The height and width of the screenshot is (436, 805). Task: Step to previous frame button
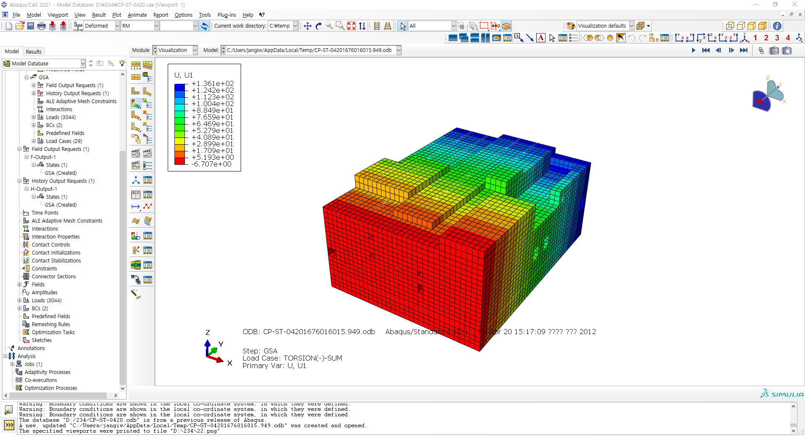tap(719, 51)
